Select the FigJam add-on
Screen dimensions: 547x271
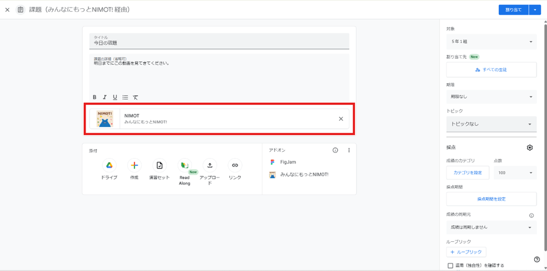point(287,162)
